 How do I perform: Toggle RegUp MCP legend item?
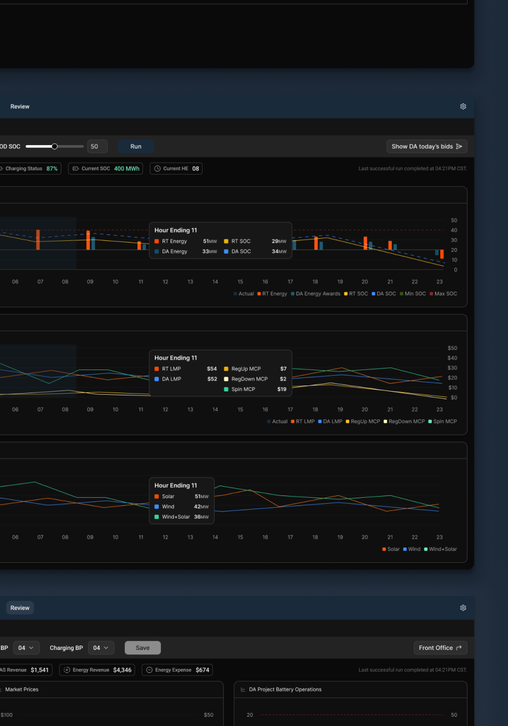click(363, 422)
